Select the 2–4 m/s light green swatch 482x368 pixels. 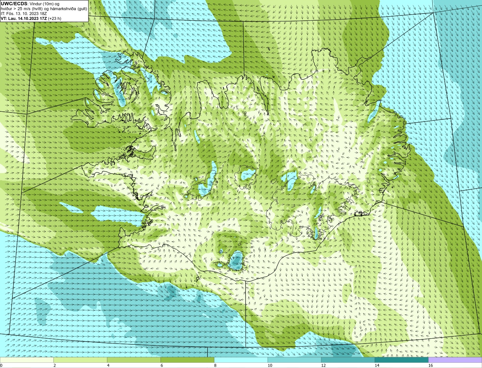[81, 360]
